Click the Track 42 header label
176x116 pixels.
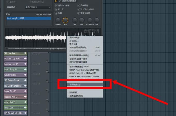tap(36, 103)
